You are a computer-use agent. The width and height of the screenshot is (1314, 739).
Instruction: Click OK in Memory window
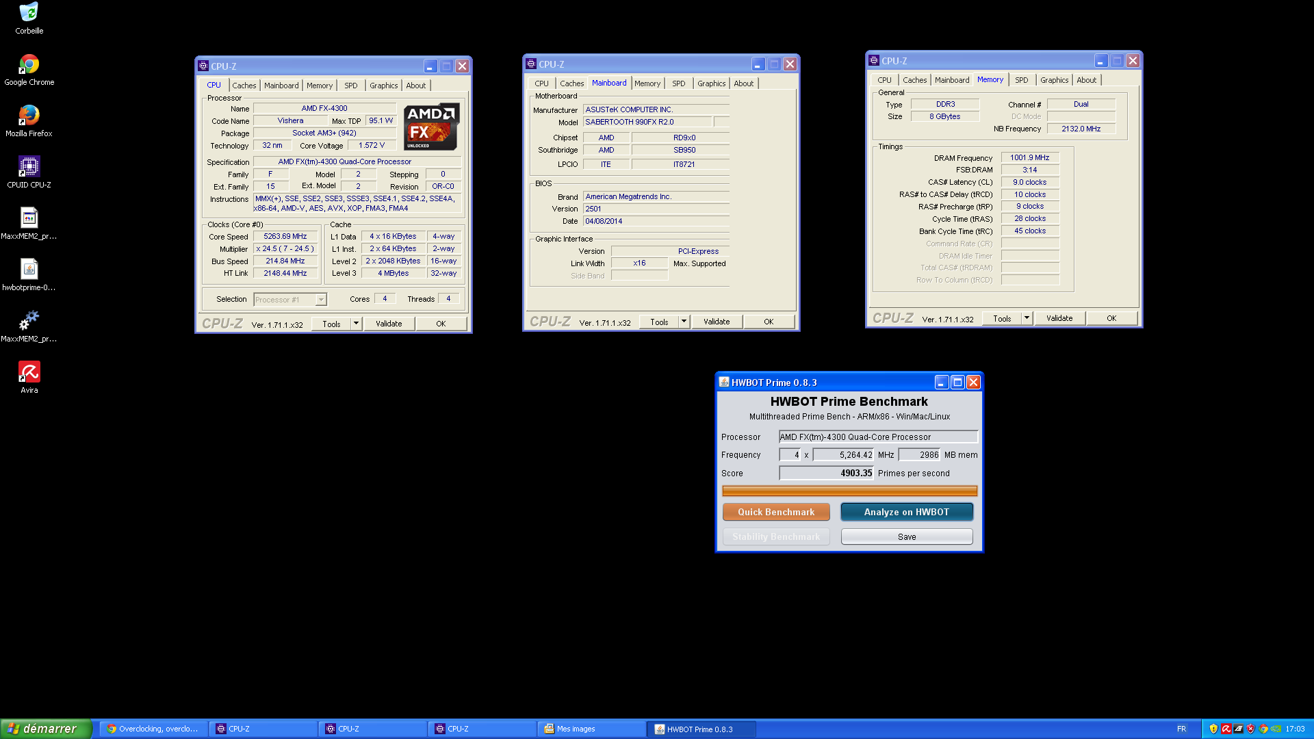click(1111, 318)
